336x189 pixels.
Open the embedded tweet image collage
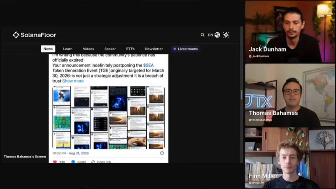tap(108, 117)
